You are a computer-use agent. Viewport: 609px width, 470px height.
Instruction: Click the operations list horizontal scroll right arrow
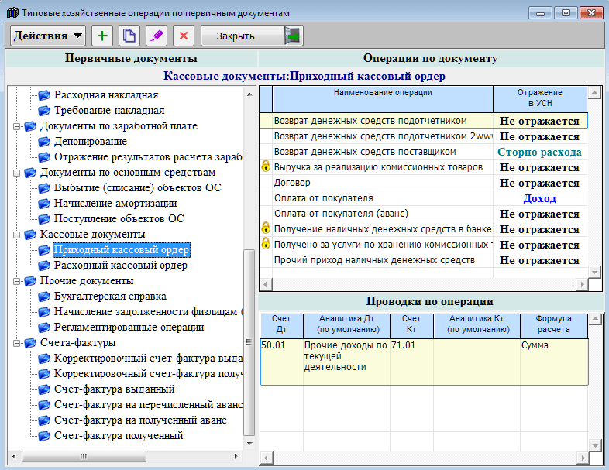pyautogui.click(x=582, y=284)
